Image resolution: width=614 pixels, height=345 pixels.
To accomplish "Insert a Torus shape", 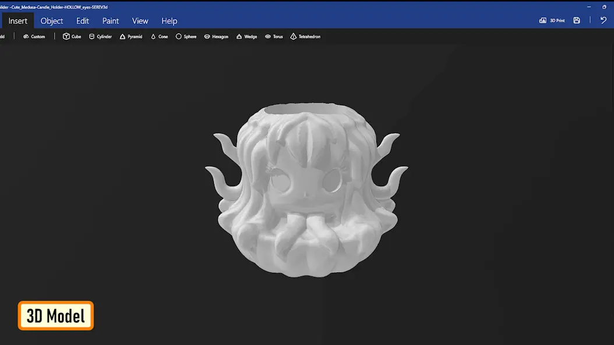I will [x=274, y=37].
